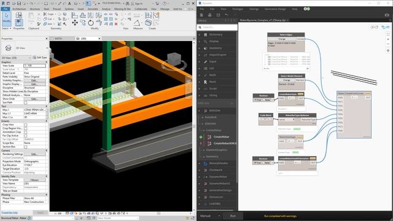Click Zoom to Fit in Dynamo canvas
The width and height of the screenshot is (393, 221).
point(388,34)
